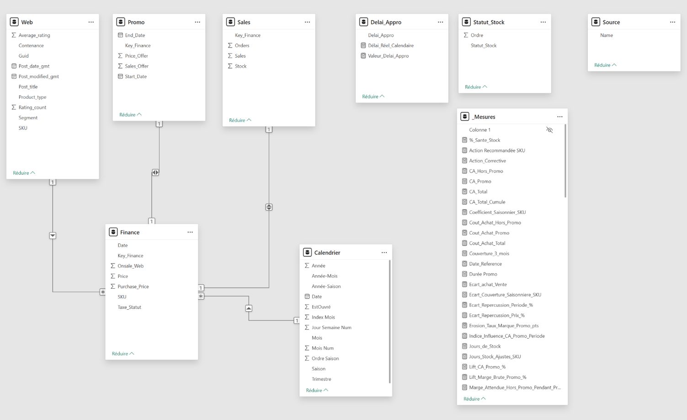Open the Statut_Stock table options menu
The height and width of the screenshot is (420, 687).
(543, 22)
